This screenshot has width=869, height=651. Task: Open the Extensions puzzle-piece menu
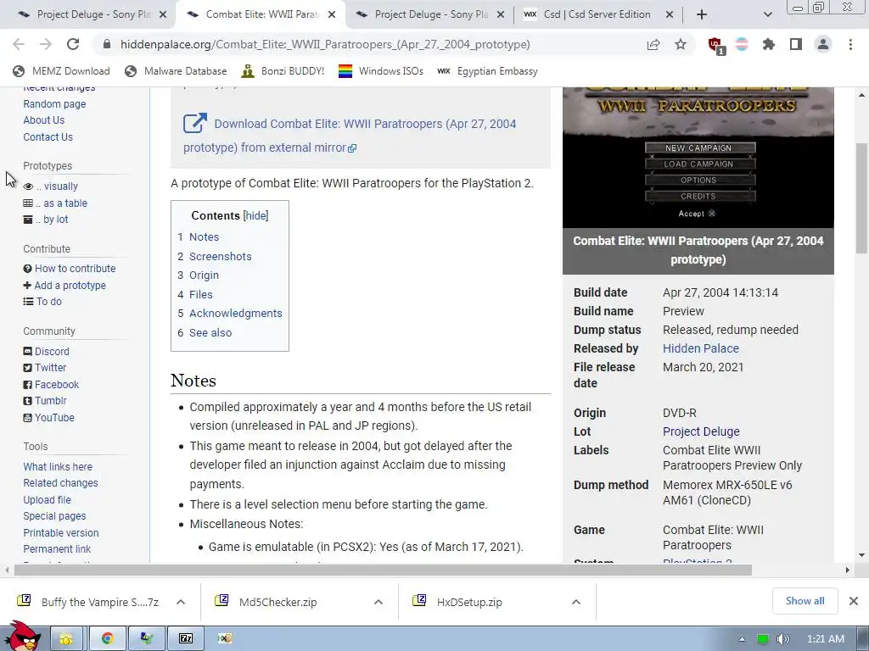pyautogui.click(x=769, y=44)
